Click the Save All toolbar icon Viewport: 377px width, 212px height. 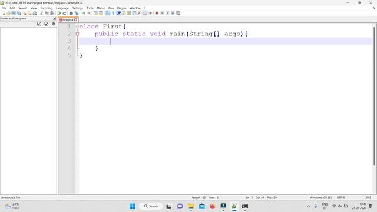tap(19, 13)
